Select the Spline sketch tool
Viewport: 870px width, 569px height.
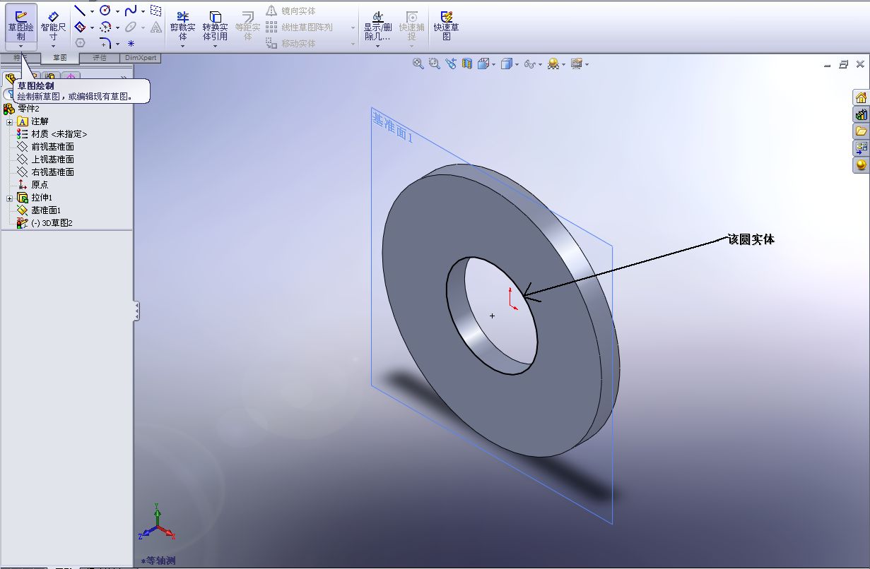(131, 11)
